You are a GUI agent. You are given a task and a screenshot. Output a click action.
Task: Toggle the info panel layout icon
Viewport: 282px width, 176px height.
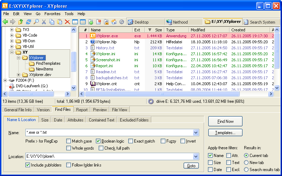pos(83,22)
